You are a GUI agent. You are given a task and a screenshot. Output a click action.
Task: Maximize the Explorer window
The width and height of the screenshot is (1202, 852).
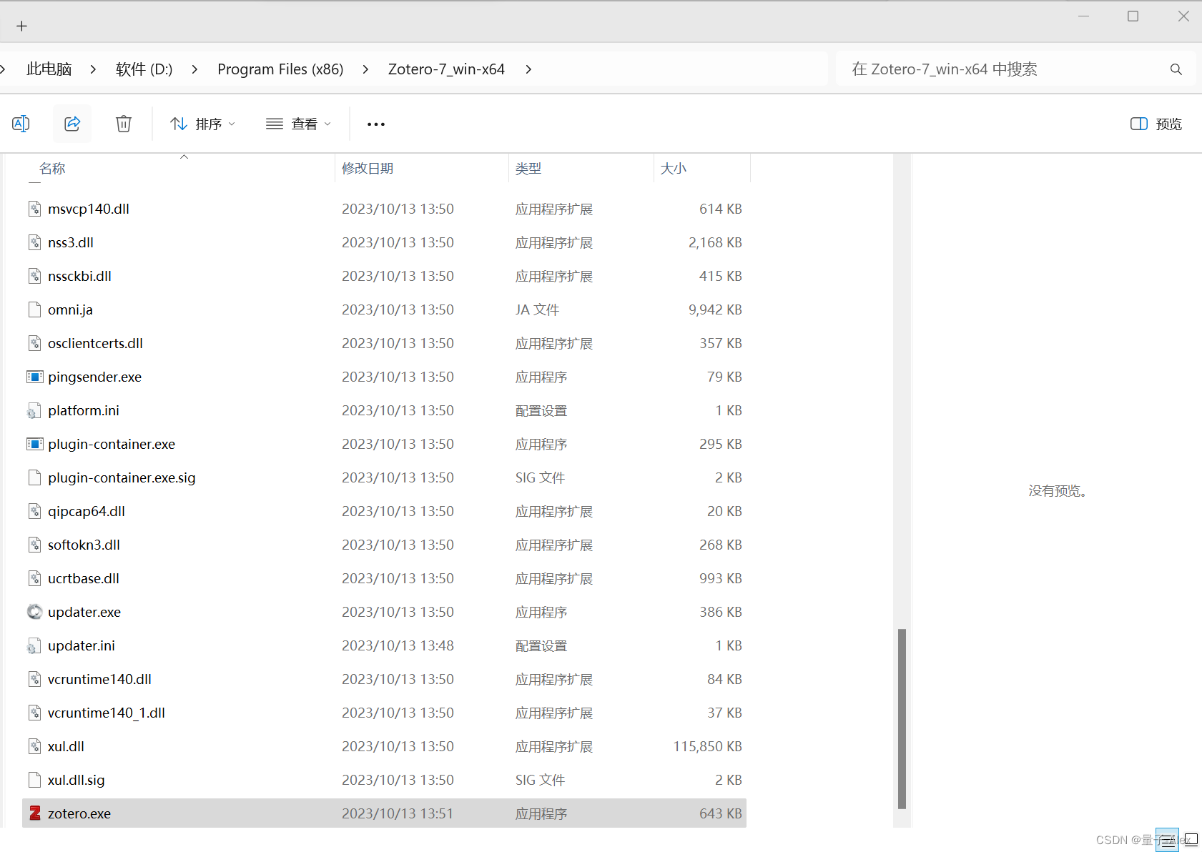1133,16
